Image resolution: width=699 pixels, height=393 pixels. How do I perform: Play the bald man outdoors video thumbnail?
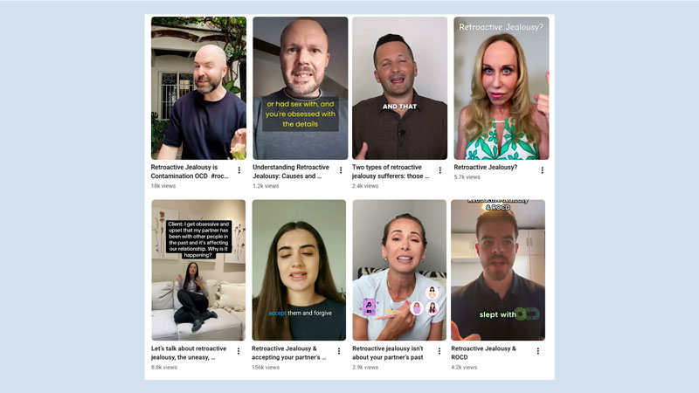tap(198, 88)
